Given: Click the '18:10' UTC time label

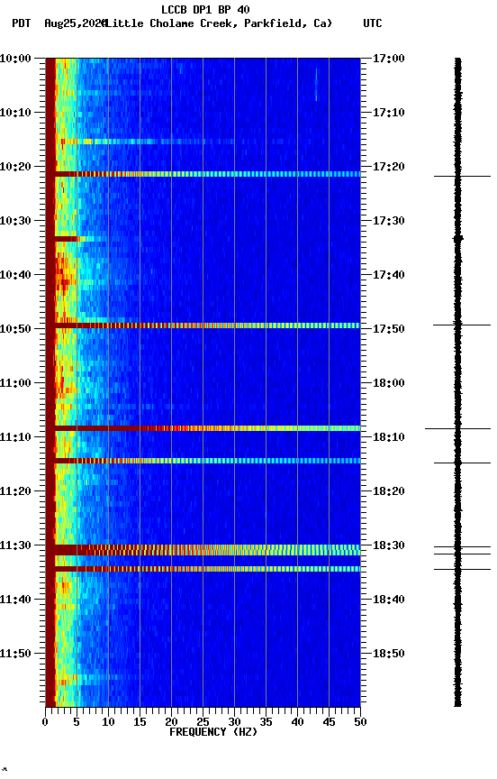Looking at the screenshot, I should click(x=388, y=437).
